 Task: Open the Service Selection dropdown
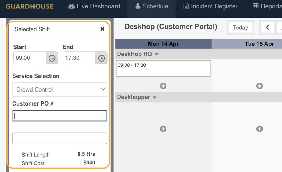pos(60,89)
